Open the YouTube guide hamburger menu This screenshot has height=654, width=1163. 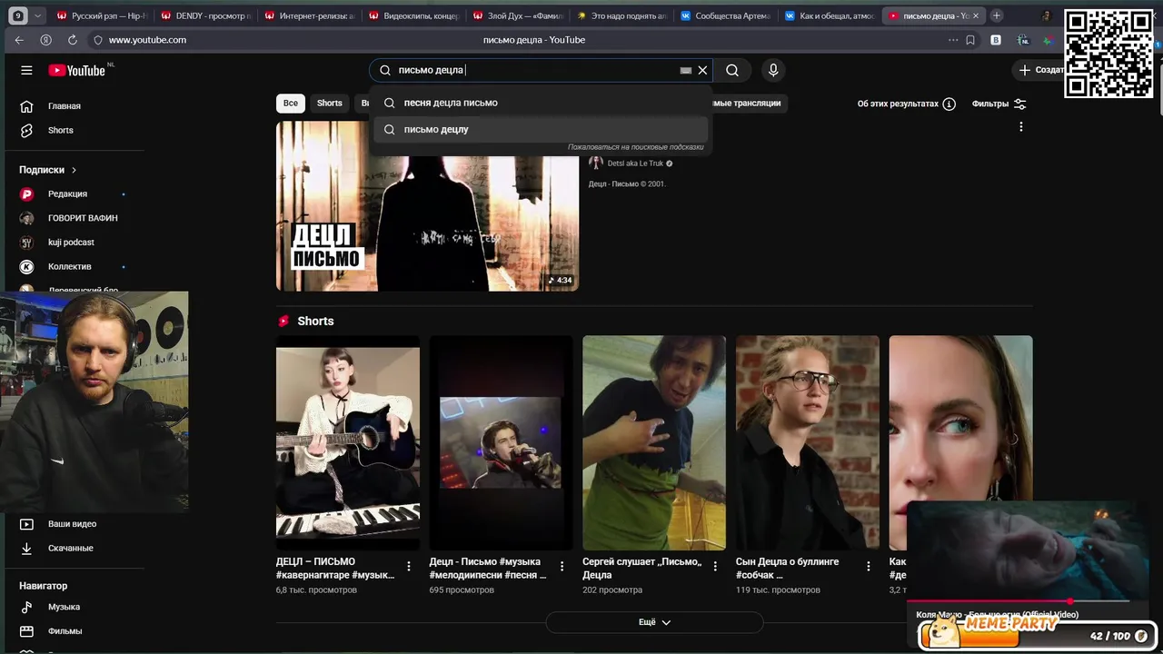click(x=26, y=70)
